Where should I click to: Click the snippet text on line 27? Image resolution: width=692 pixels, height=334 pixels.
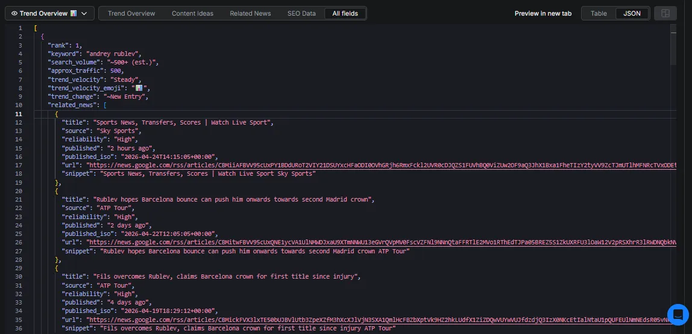[x=255, y=251]
